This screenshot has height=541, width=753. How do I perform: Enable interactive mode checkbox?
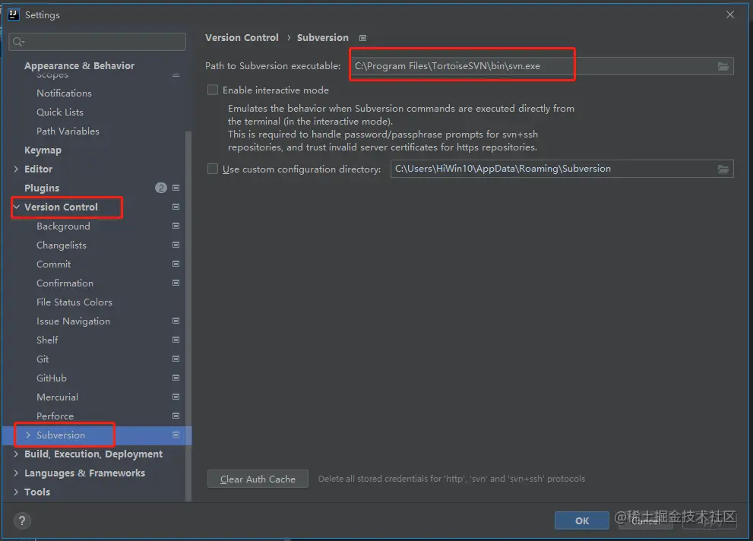[x=213, y=90]
